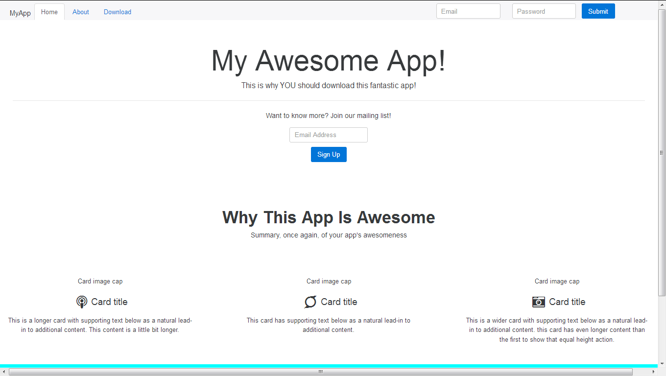Click the first card's image cap placeholder
Screen dimensions: 666x376
(x=100, y=281)
